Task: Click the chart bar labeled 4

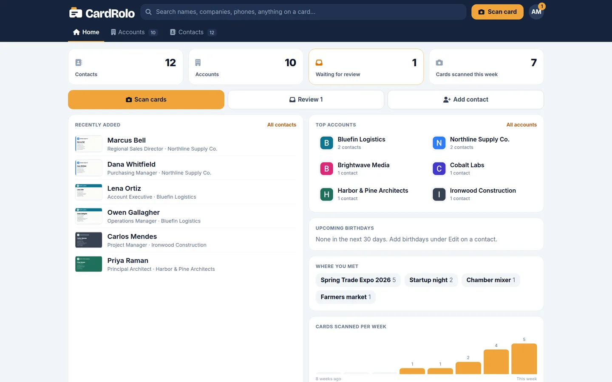Action: [496, 362]
